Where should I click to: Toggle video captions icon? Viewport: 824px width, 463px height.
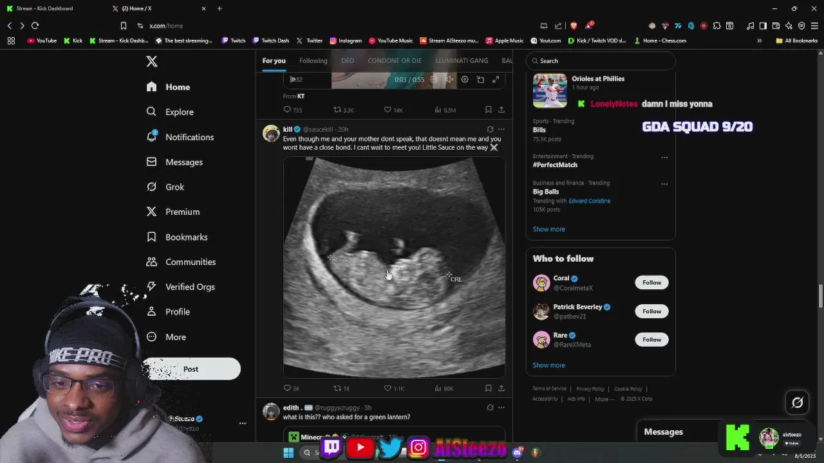[434, 80]
